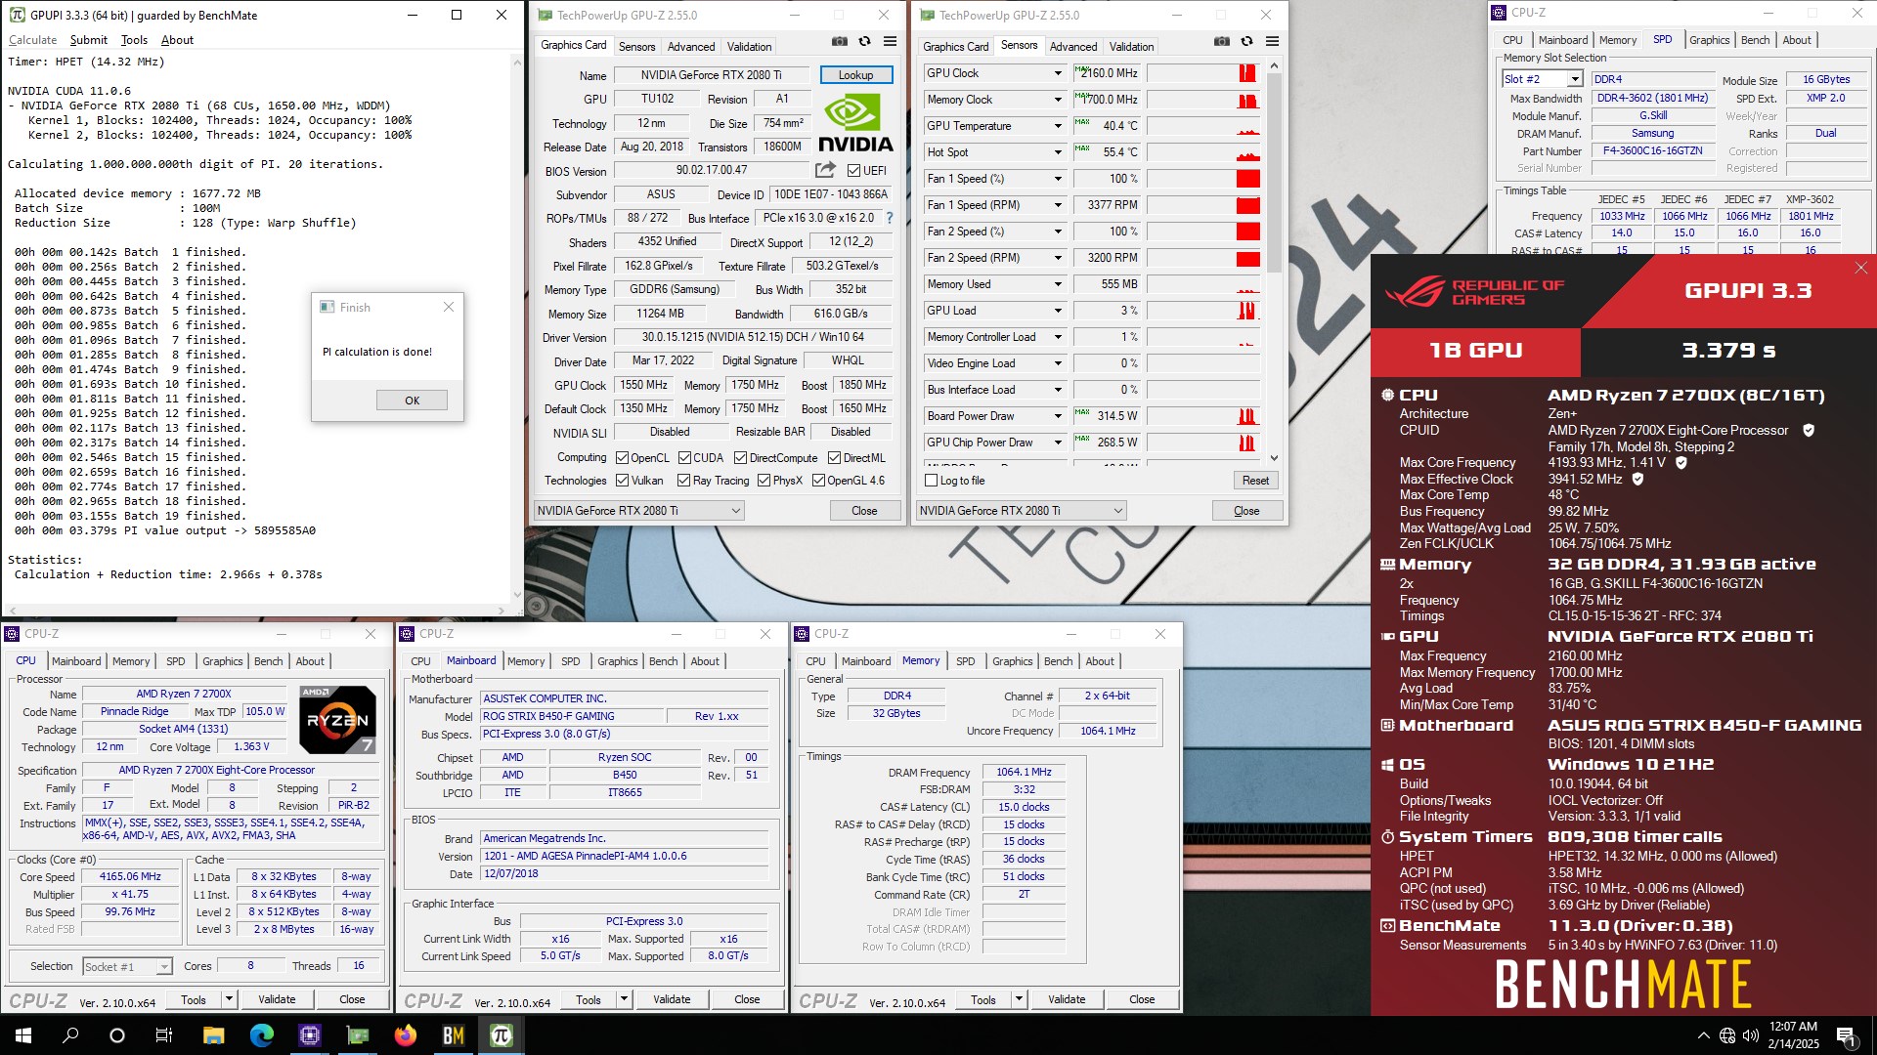The height and width of the screenshot is (1055, 1877).
Task: Click the refresh icon in GPU-Z Graphics Card window
Action: tap(864, 42)
